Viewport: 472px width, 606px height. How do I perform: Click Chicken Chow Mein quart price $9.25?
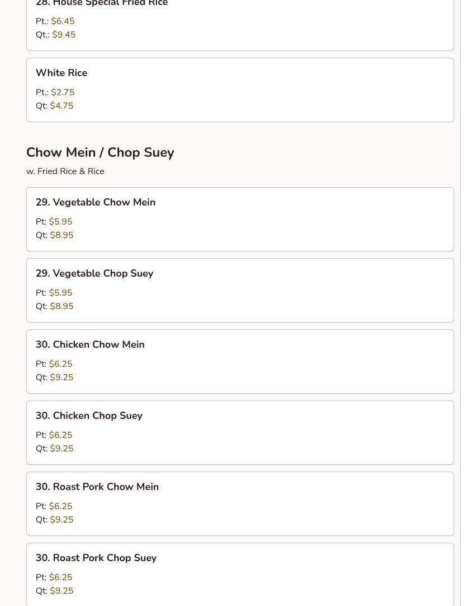62,377
